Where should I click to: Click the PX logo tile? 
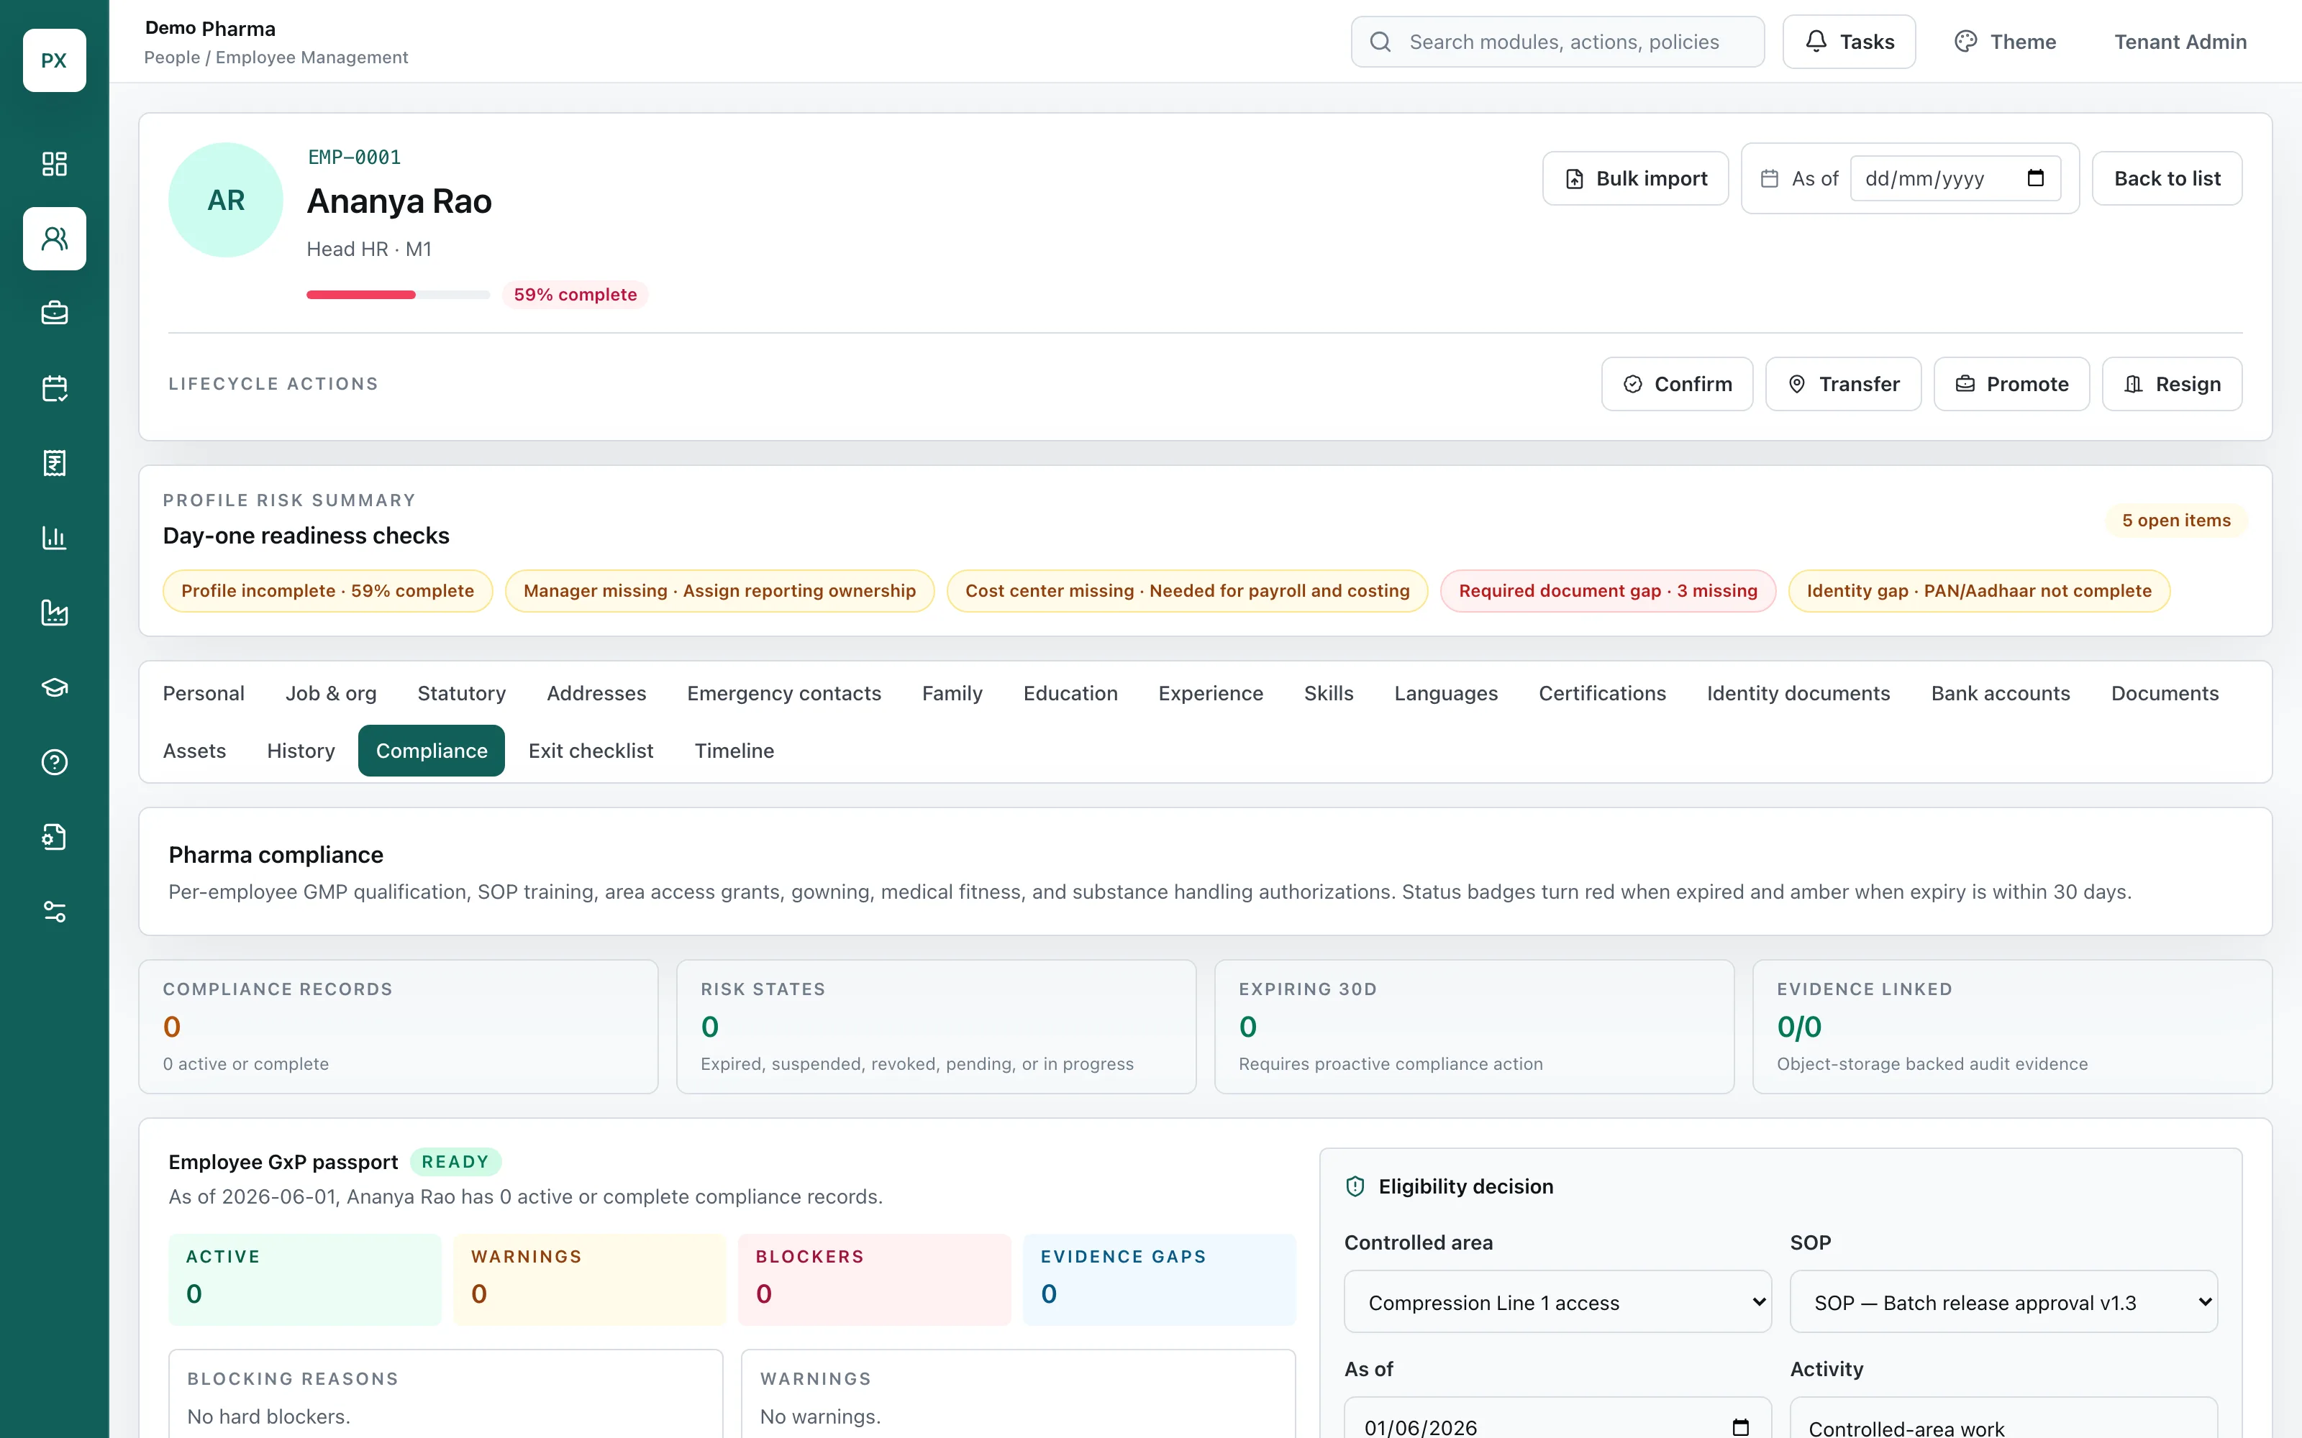(x=54, y=60)
